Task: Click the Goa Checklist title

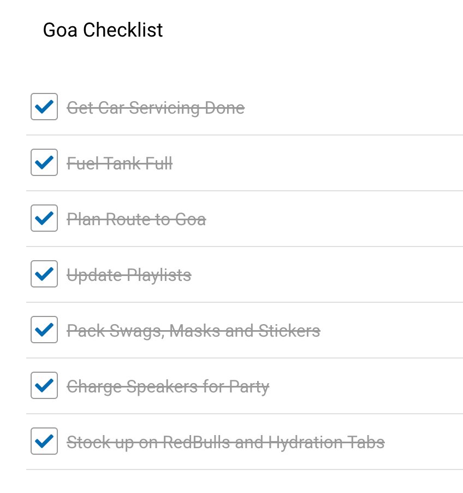Action: tap(103, 30)
